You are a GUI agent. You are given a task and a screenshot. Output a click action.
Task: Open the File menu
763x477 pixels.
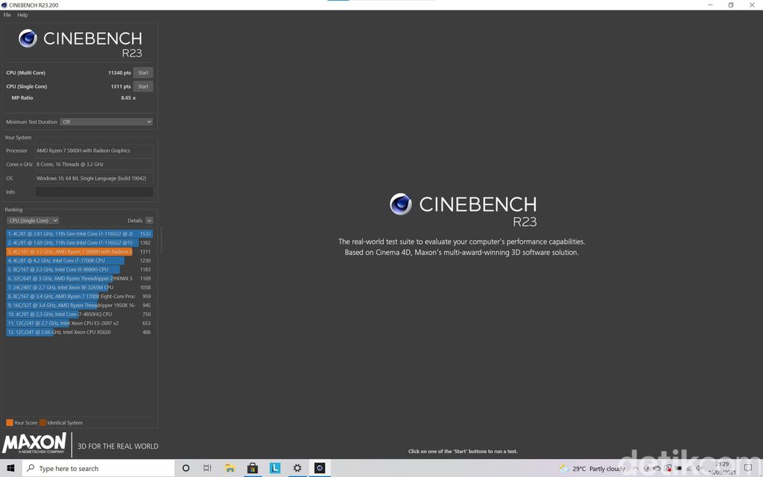click(7, 15)
